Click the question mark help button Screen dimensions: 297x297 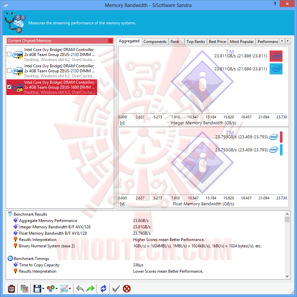click(x=275, y=4)
